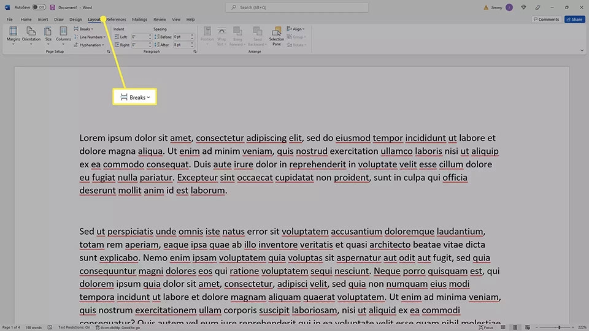
Task: Open Focus mode in status bar
Action: point(486,327)
